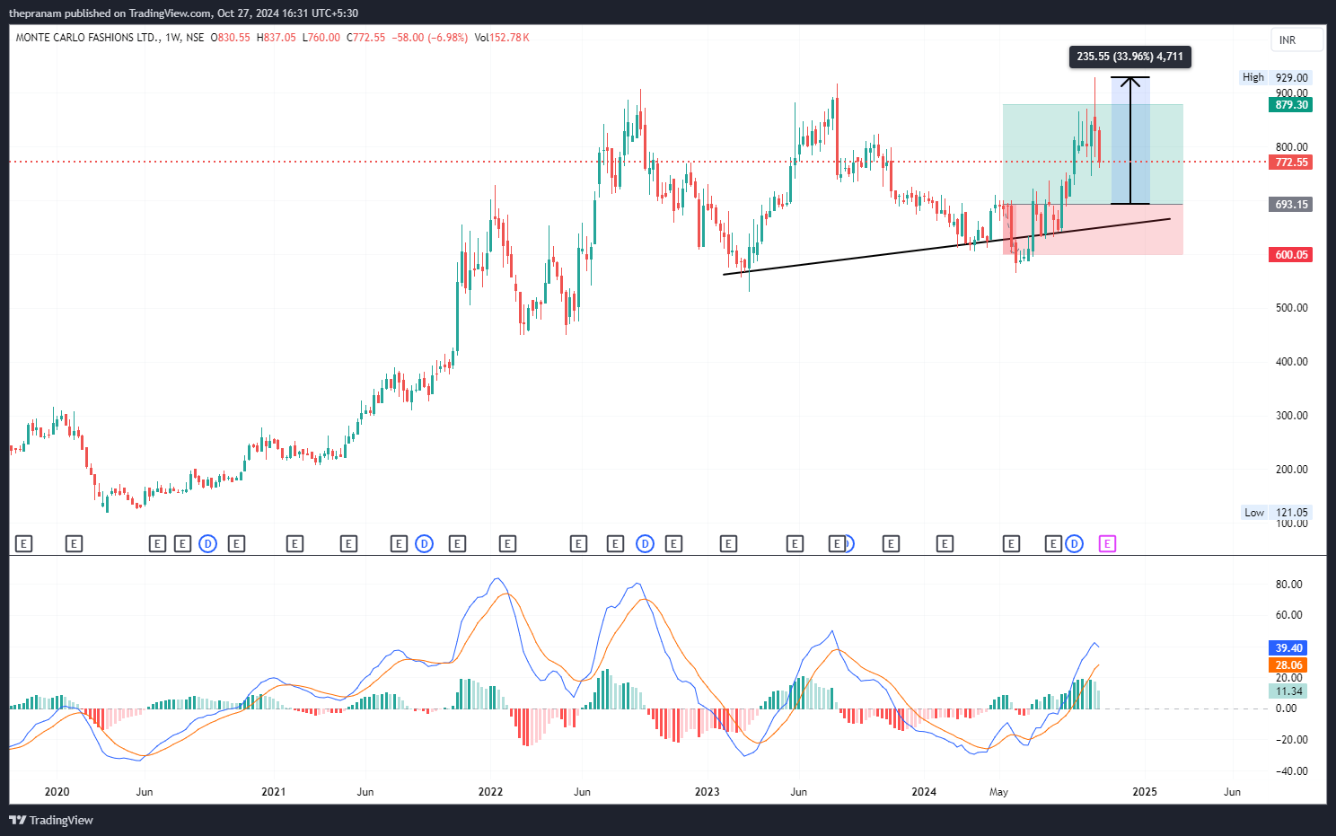Click the green 879.30 target price label
Image resolution: width=1336 pixels, height=836 pixels.
tap(1291, 105)
